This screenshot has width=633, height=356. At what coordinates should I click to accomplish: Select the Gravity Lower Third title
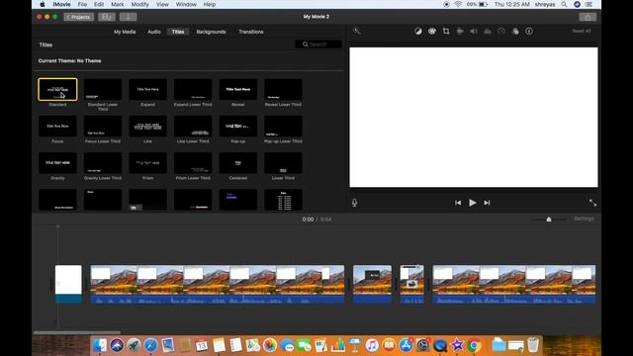(103, 162)
